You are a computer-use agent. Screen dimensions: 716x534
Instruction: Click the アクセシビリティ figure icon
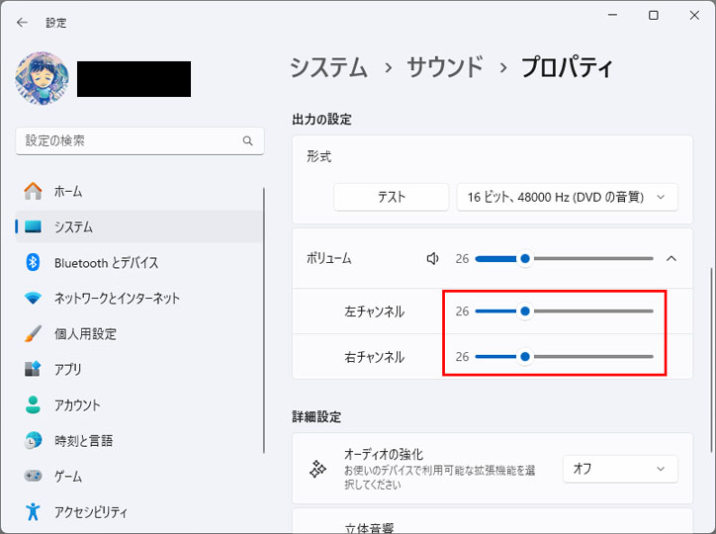[x=33, y=511]
